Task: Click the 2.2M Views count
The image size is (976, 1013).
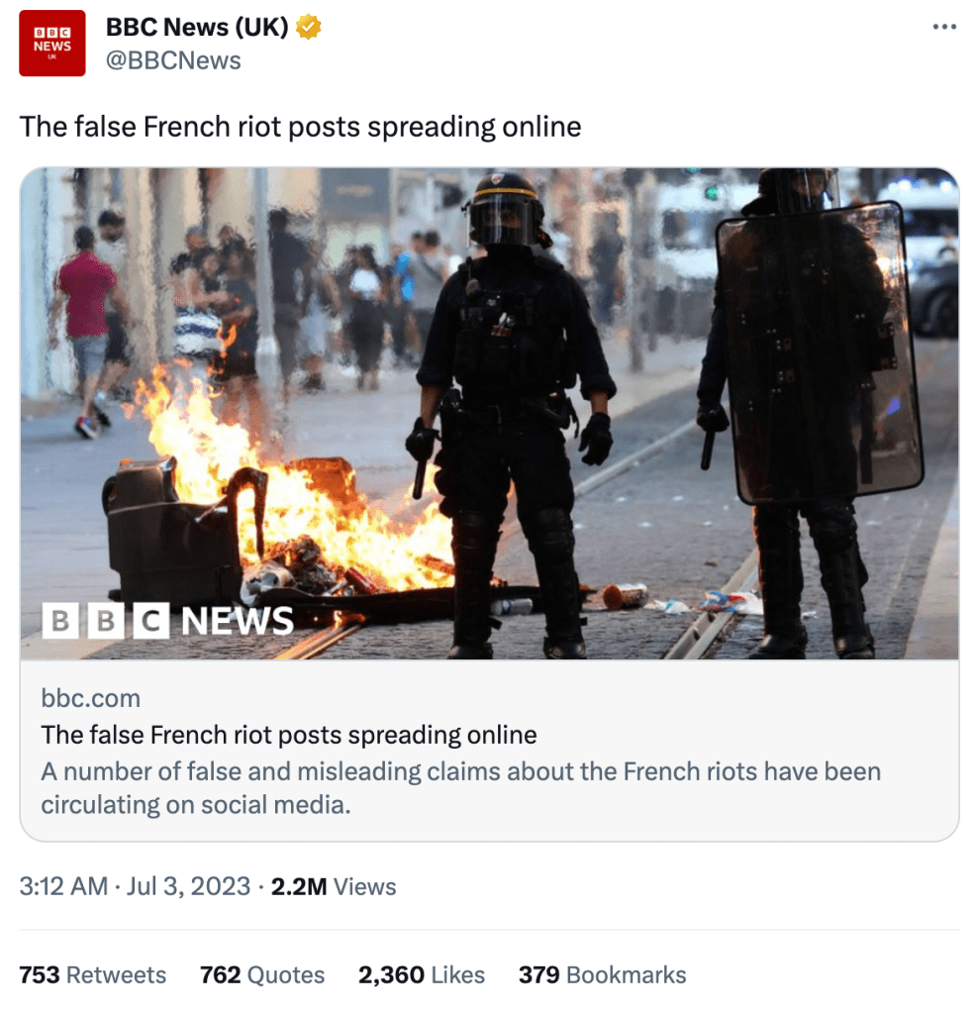Action: pos(334,886)
